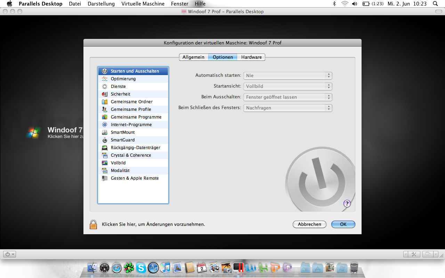Image resolution: width=445 pixels, height=278 pixels.
Task: Open the SmartGuard settings
Action: pos(133,140)
